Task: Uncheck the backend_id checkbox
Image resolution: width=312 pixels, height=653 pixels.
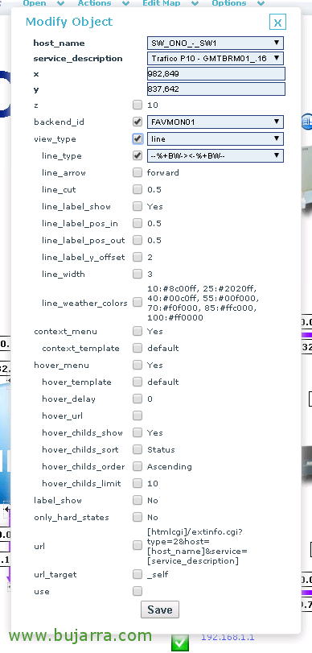Action: 138,122
